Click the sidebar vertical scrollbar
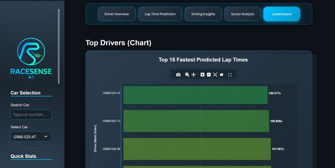This screenshot has width=335, height=168. pyautogui.click(x=59, y=46)
